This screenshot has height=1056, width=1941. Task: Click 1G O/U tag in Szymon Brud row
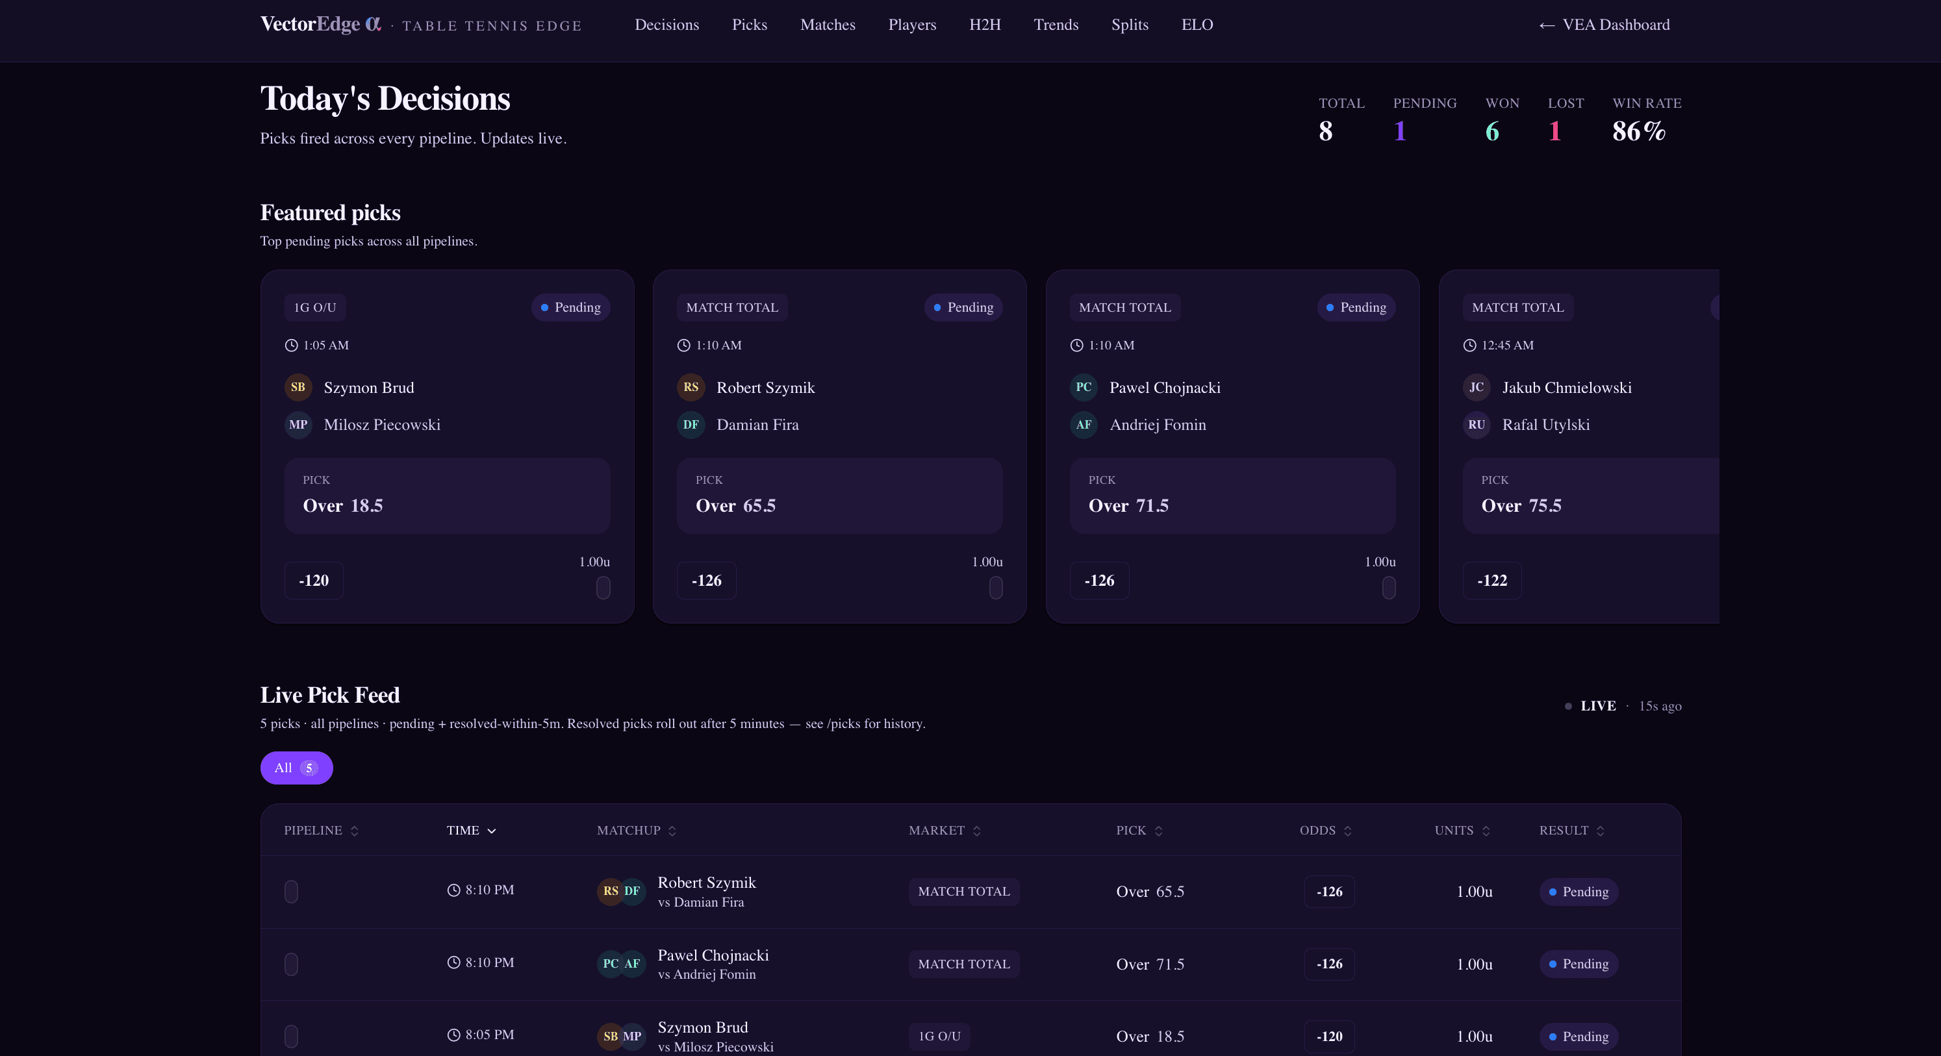click(939, 1037)
